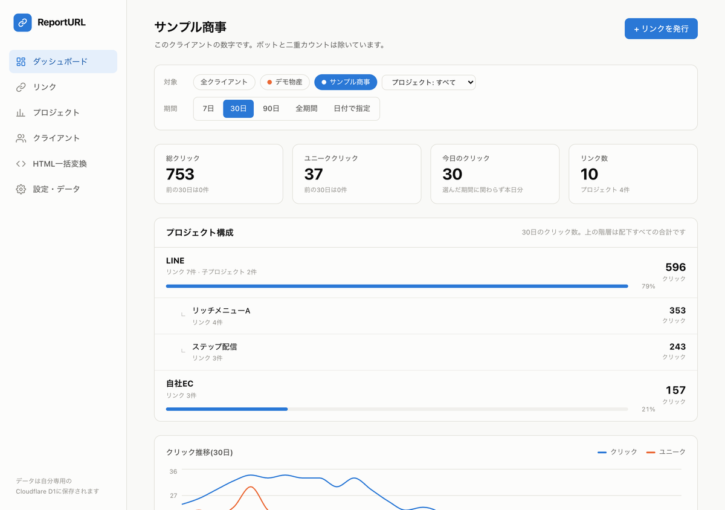The image size is (725, 510).
Task: Click the 自社EC project row title
Action: coord(179,384)
